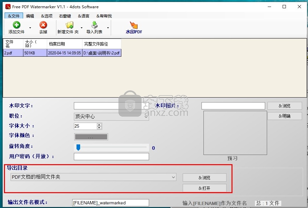Click the 总: 1 文件 status text

click(x=268, y=203)
